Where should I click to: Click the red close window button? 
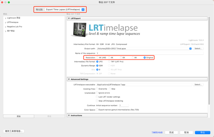tap(2, 2)
